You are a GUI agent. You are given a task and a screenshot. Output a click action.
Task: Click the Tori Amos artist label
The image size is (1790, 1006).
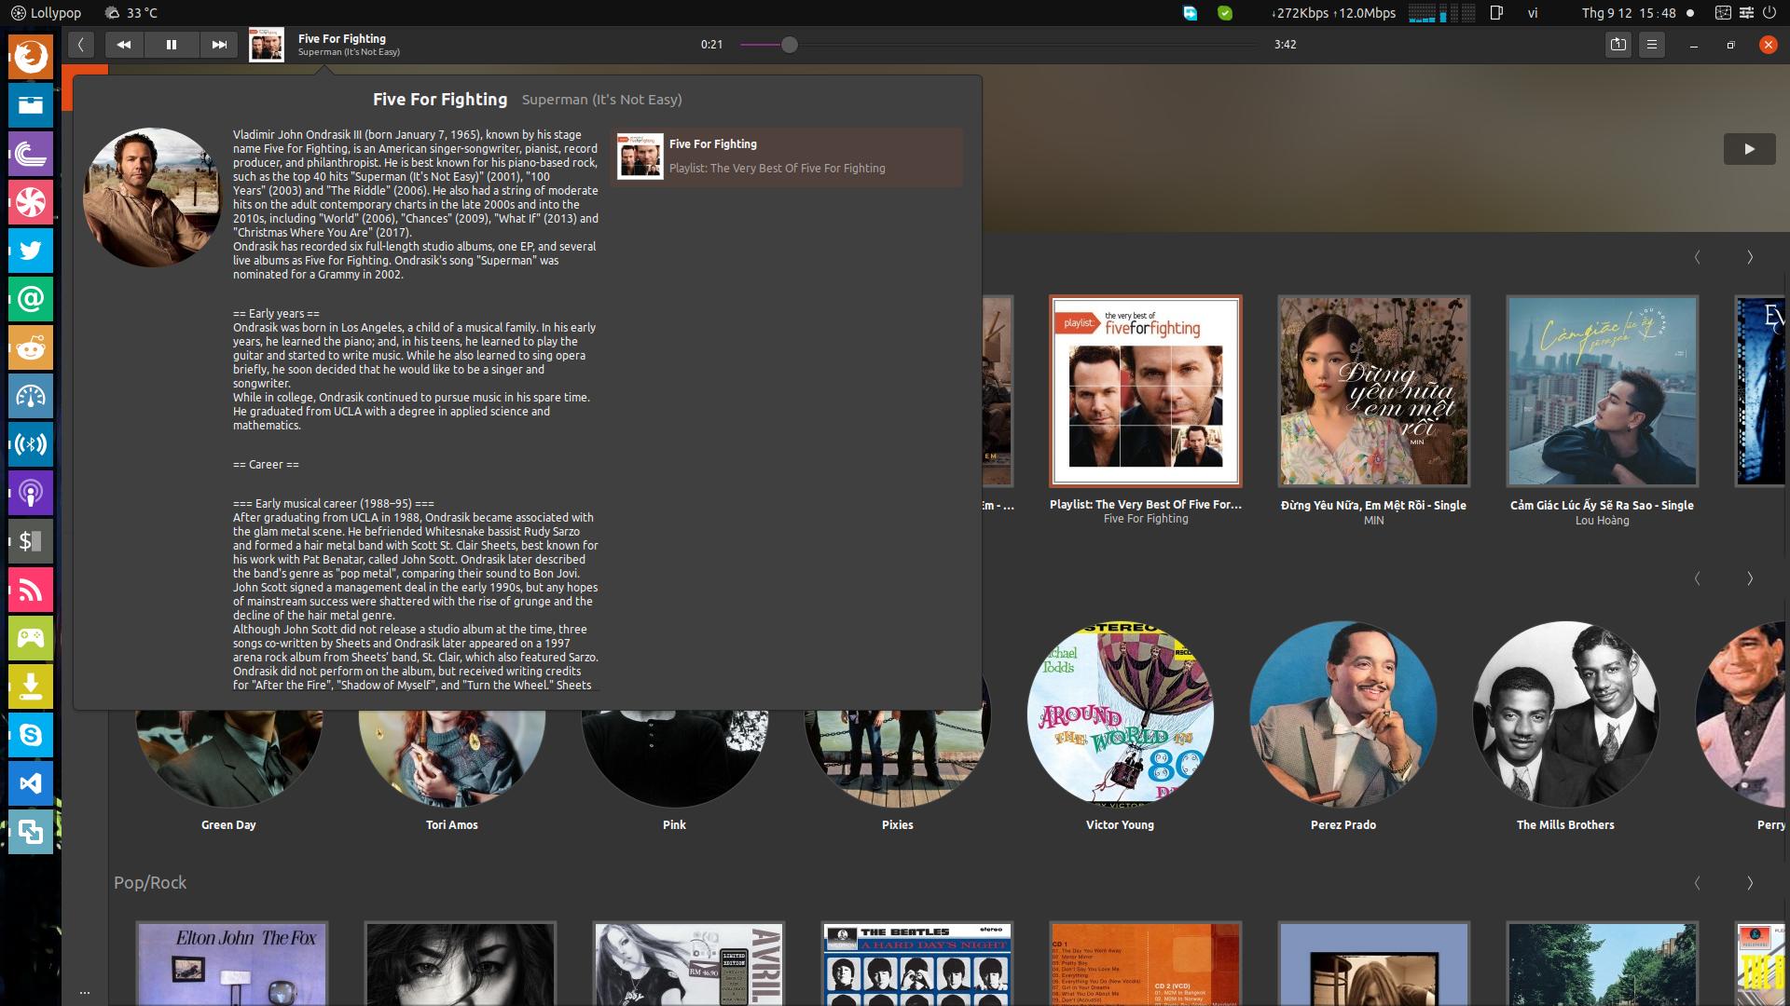coord(452,825)
